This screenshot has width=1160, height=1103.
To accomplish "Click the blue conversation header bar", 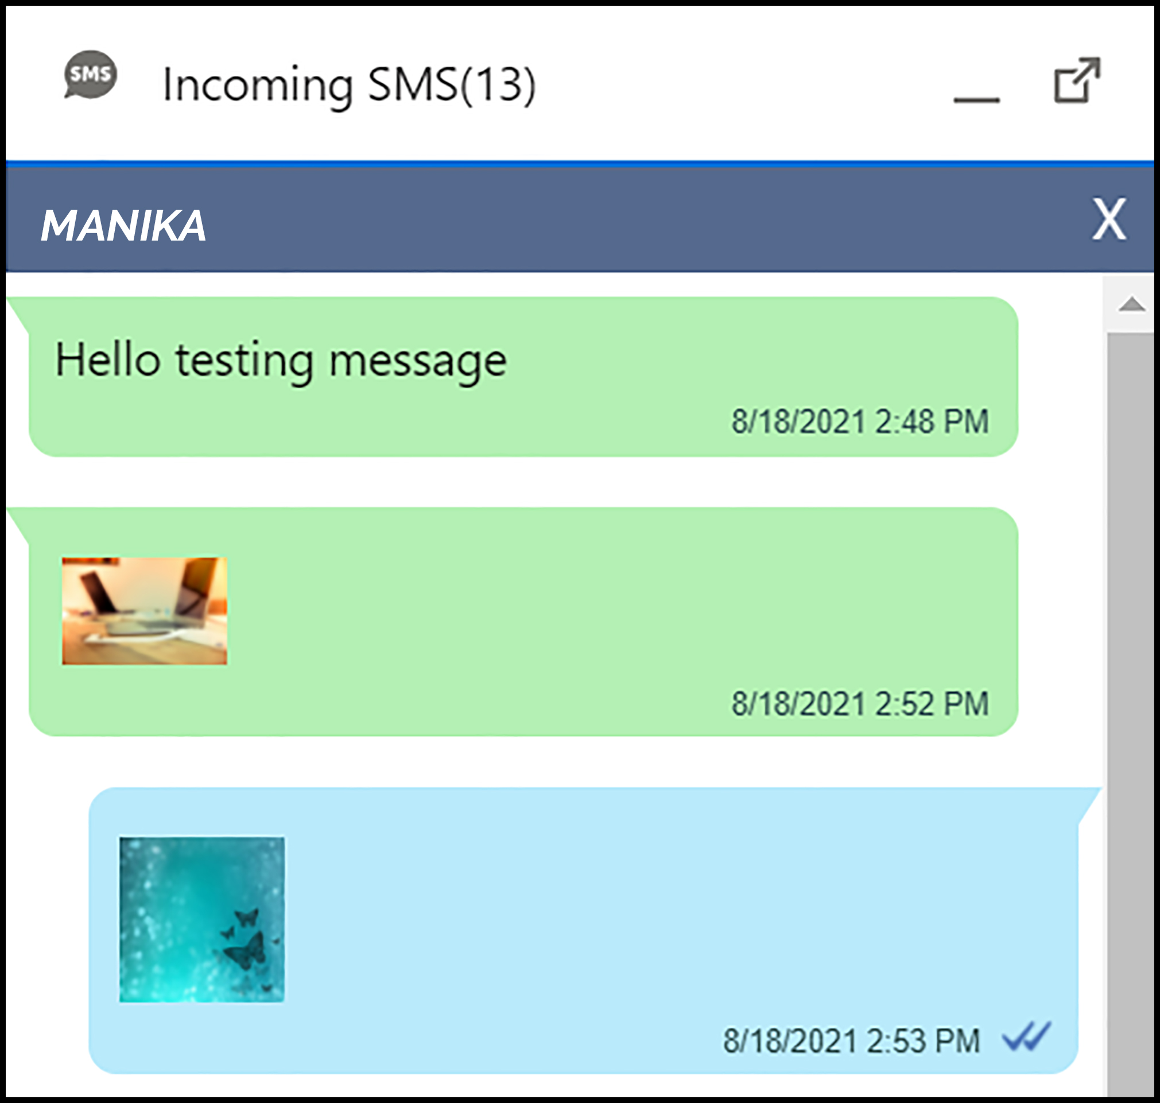I will (x=579, y=220).
